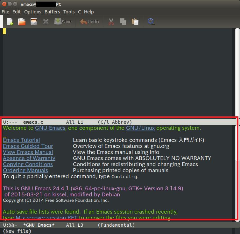The width and height of the screenshot is (240, 234).
Task: Cut selection with the scissors icon
Action: click(x=111, y=22)
